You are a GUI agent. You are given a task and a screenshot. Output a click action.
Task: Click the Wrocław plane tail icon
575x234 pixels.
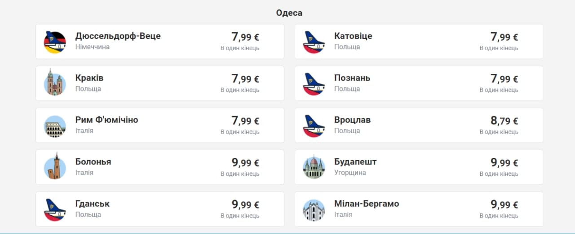[314, 126]
